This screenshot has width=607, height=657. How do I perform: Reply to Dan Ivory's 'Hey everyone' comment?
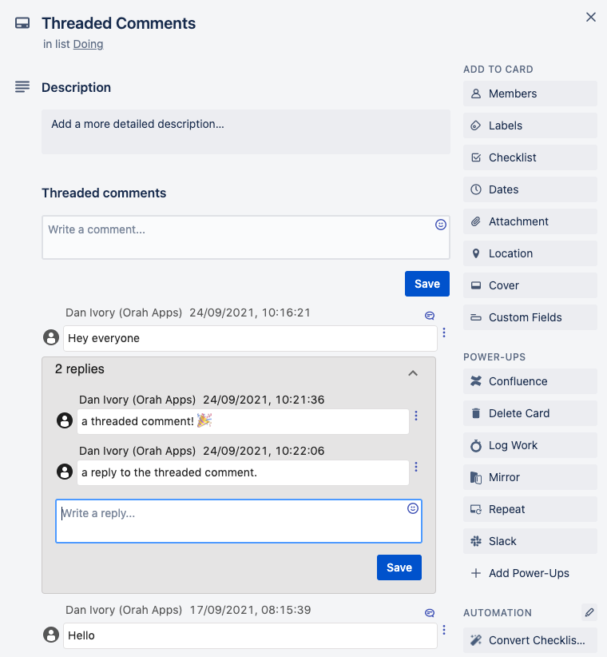click(429, 316)
